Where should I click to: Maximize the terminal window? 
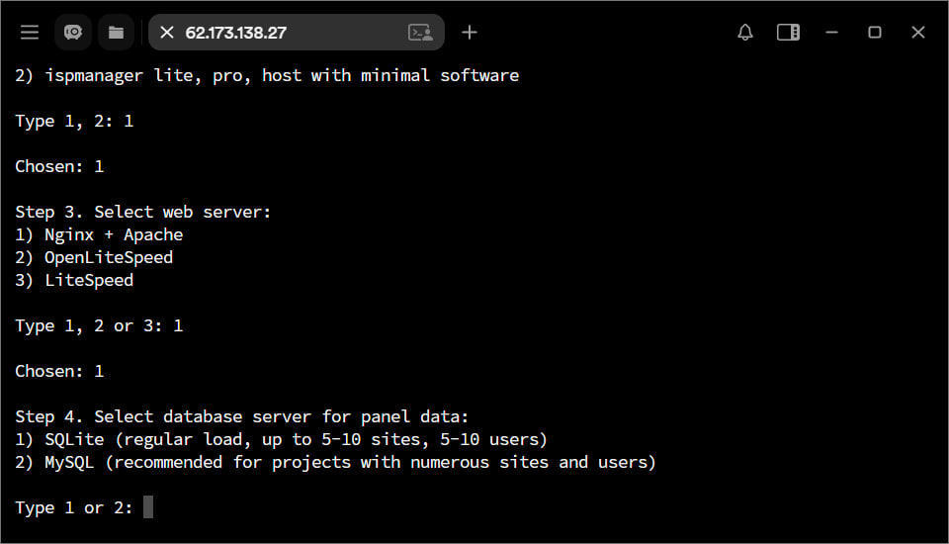875,33
